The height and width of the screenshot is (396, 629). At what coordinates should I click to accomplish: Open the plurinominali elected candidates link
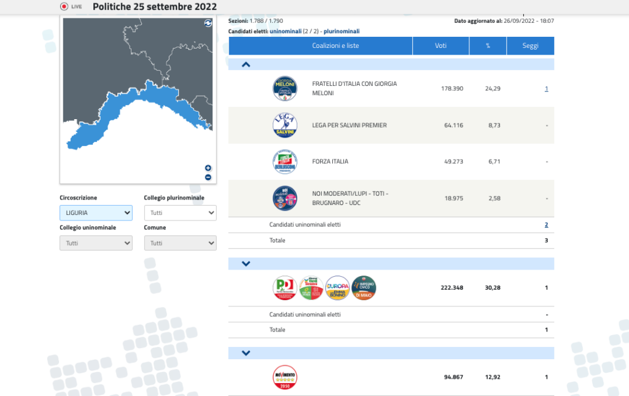pyautogui.click(x=342, y=31)
